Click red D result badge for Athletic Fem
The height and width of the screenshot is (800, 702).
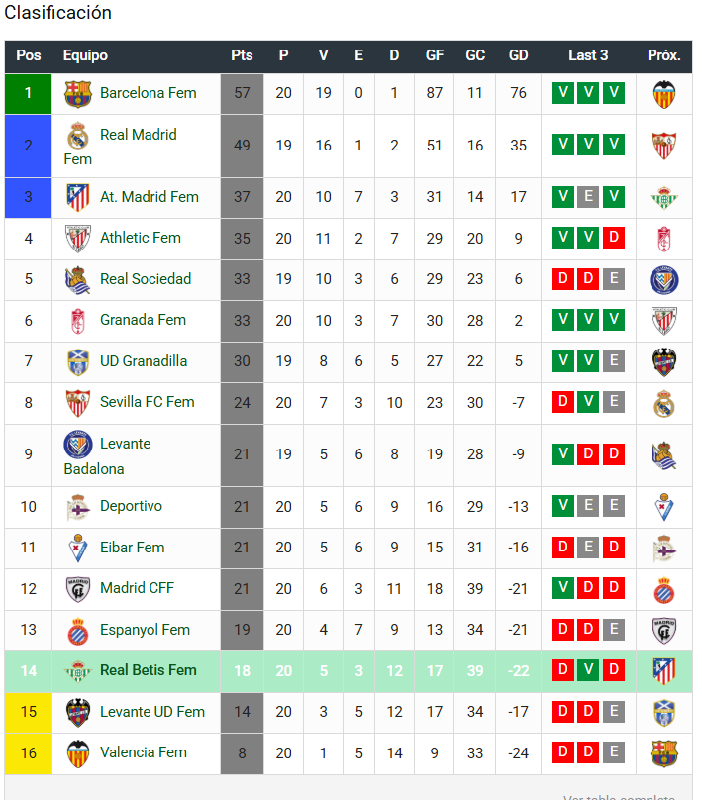(614, 238)
